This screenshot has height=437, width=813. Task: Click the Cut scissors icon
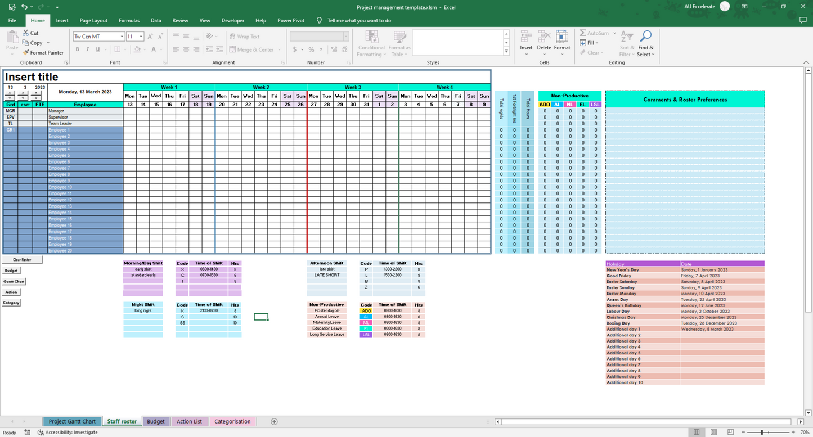26,33
